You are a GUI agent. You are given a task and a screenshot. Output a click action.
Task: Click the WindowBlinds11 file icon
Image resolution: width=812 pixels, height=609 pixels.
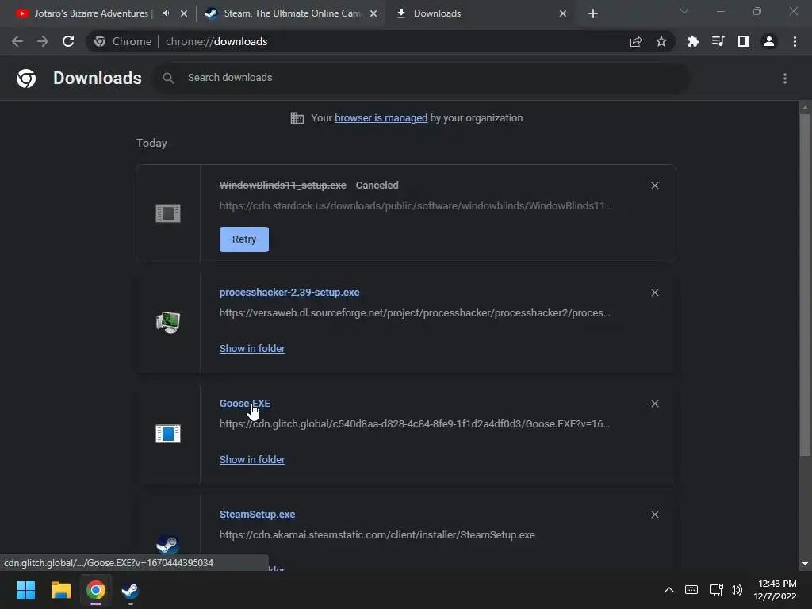click(x=168, y=213)
